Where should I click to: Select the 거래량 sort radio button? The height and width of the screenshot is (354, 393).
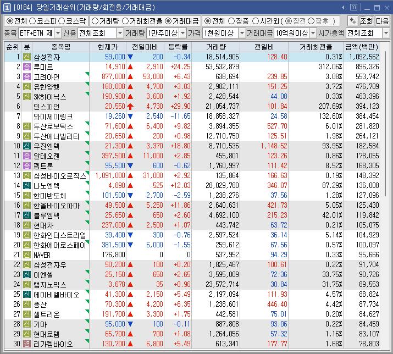tap(95, 21)
